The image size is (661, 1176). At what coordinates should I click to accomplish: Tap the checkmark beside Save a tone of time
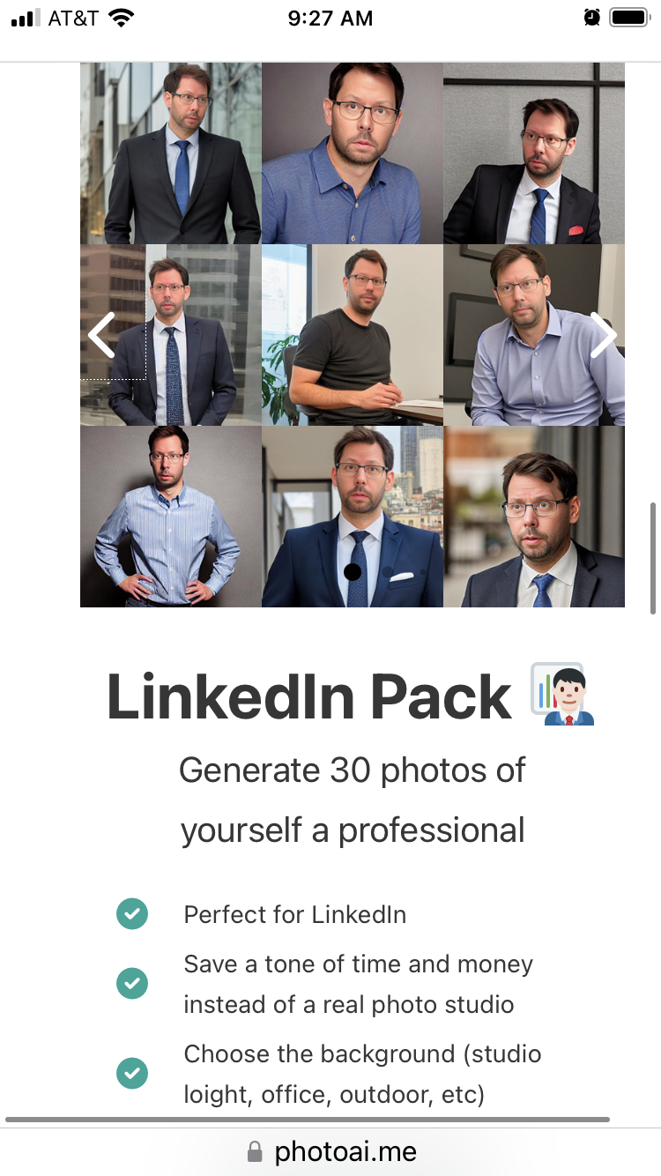pos(132,983)
